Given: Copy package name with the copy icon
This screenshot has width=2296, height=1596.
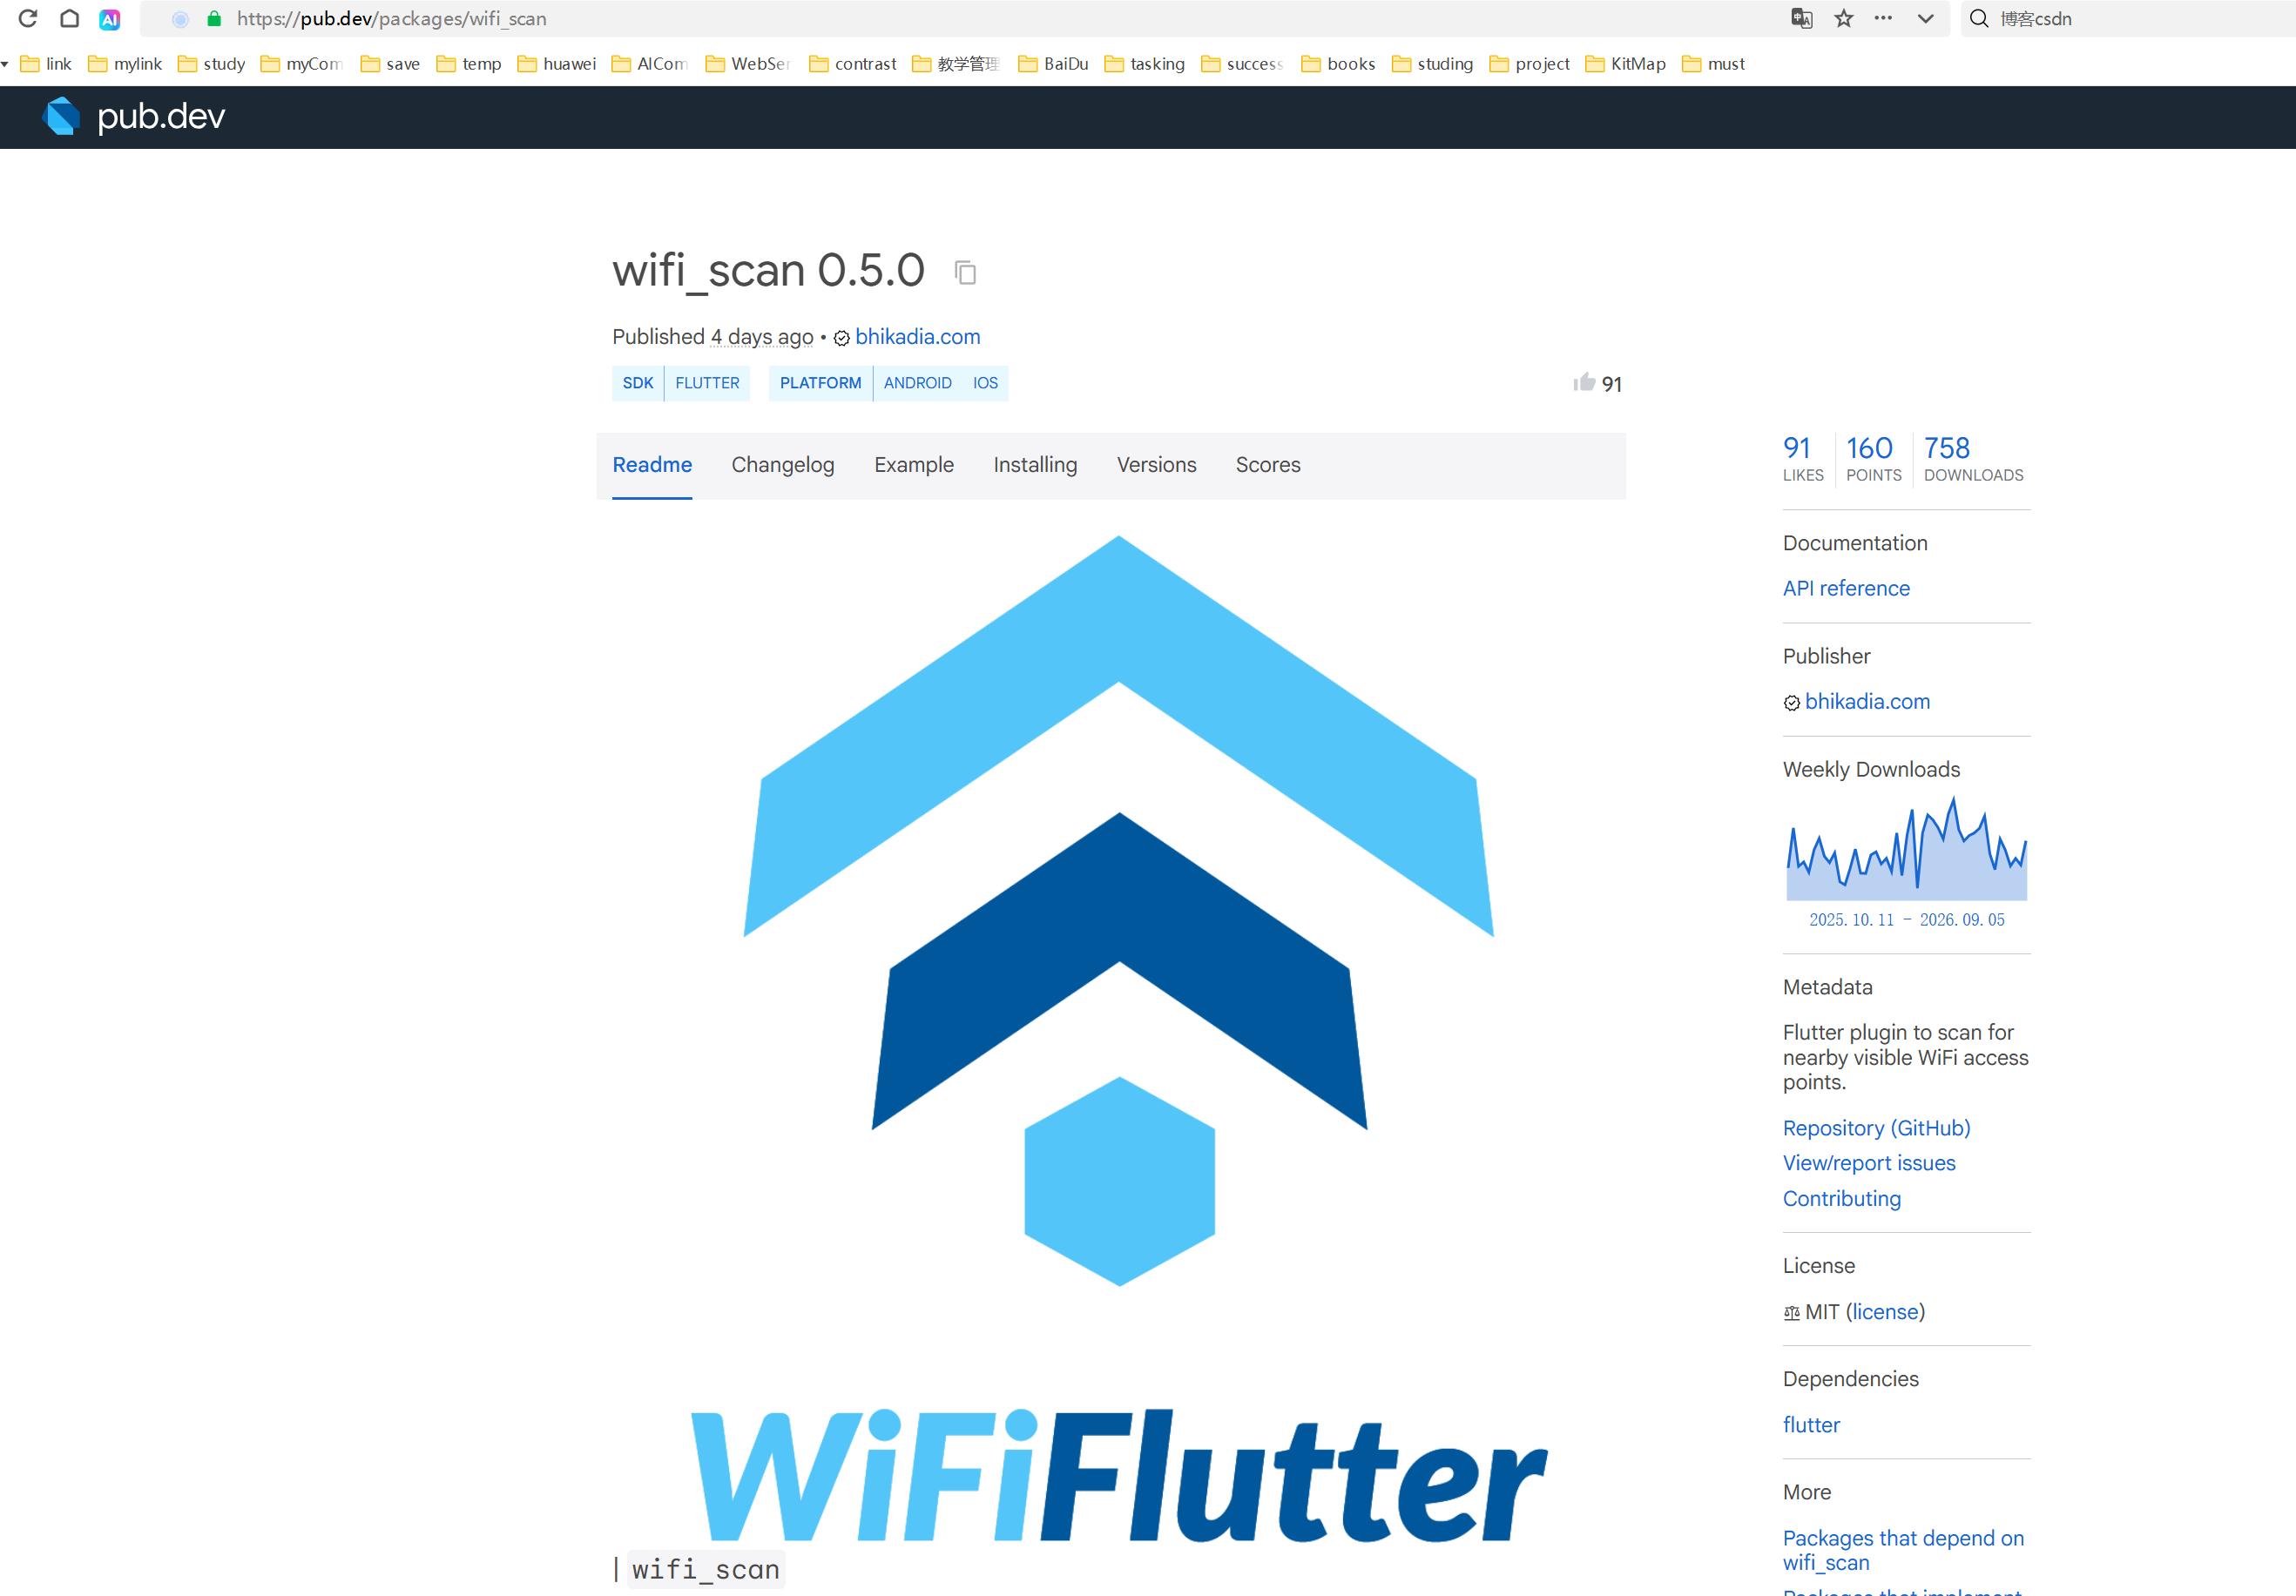Looking at the screenshot, I should (x=965, y=272).
